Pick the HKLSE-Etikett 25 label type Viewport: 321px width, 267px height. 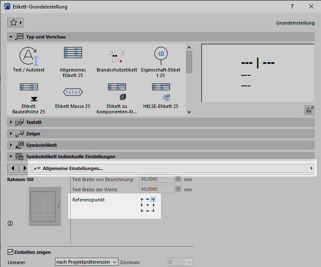160,96
